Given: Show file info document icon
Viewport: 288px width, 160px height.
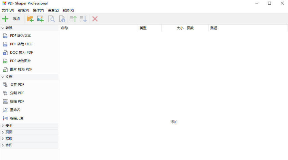Looking at the screenshot, I should pyautogui.click(x=62, y=19).
